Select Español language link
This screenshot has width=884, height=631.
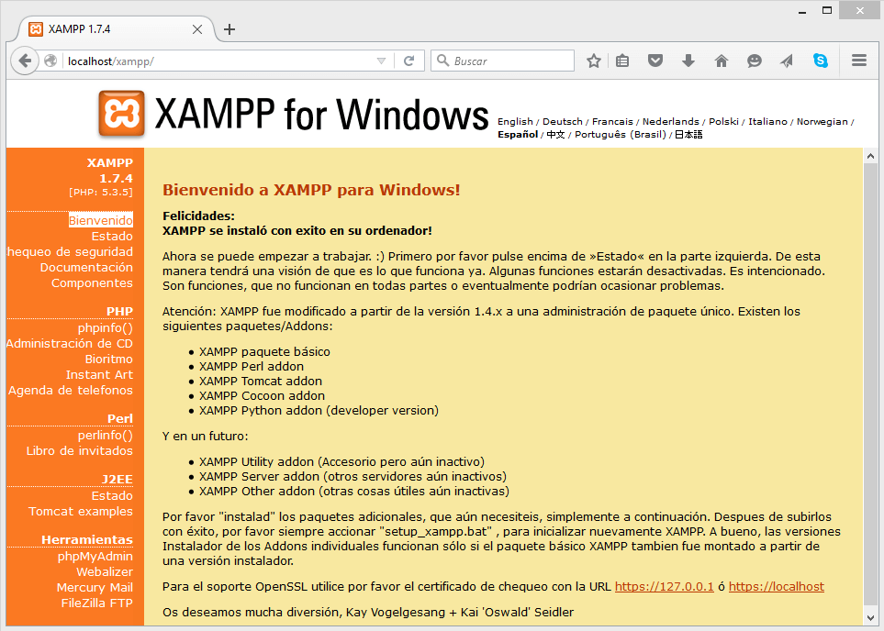[518, 135]
